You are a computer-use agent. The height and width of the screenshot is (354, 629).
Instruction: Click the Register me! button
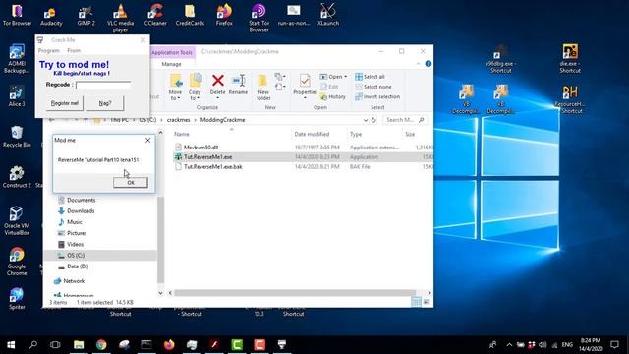[64, 103]
